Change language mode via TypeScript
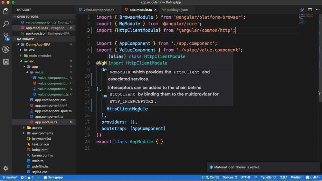Viewport: 322px width, 181px height. point(269,177)
